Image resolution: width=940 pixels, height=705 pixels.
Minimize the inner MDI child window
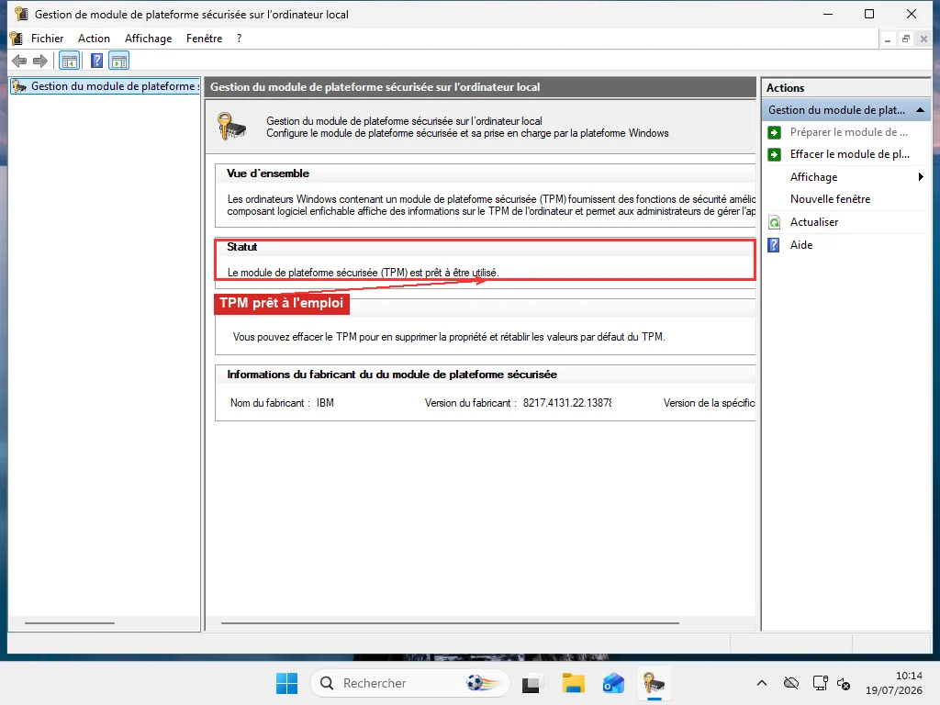[x=888, y=39]
